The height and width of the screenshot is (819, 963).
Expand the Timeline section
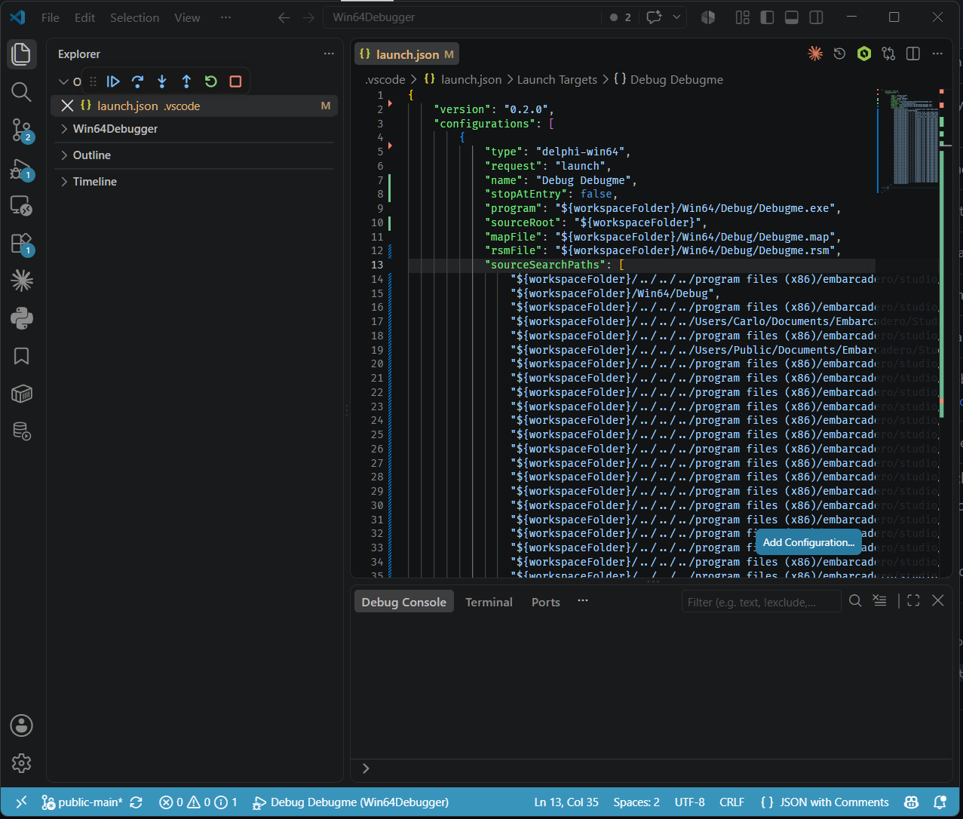194,182
